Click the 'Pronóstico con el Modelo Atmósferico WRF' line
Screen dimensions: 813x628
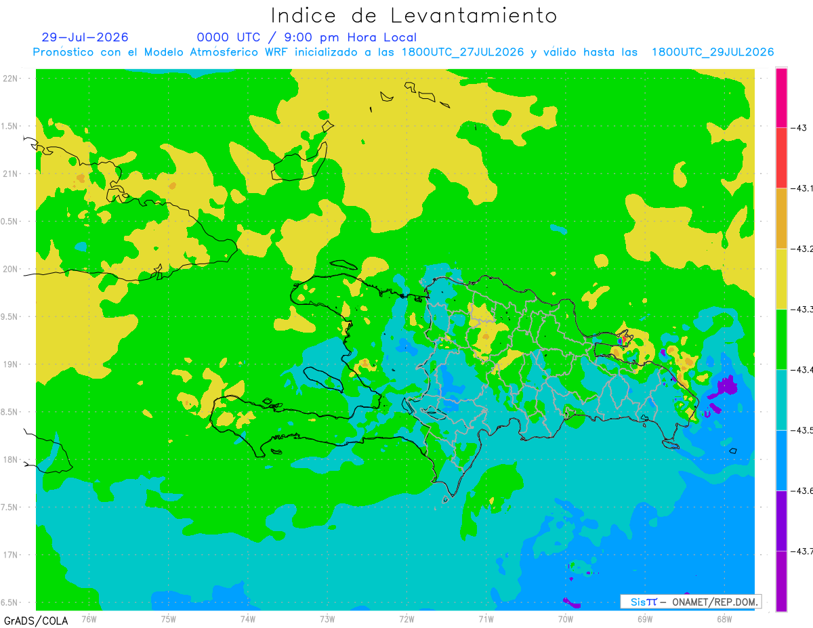(404, 52)
